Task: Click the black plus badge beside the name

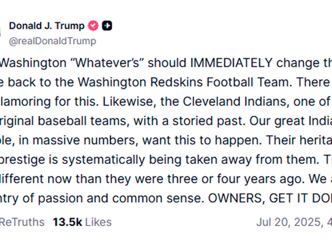Action: pos(107,26)
